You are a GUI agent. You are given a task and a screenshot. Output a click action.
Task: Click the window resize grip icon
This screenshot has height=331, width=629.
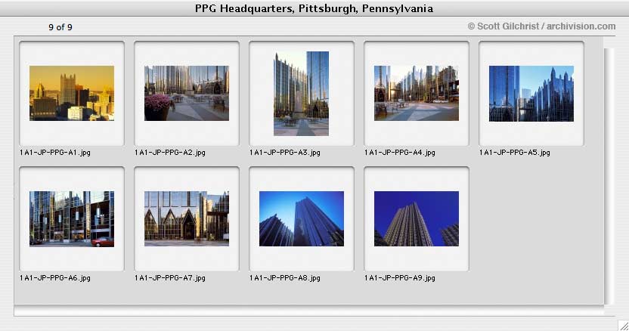[x=623, y=325]
